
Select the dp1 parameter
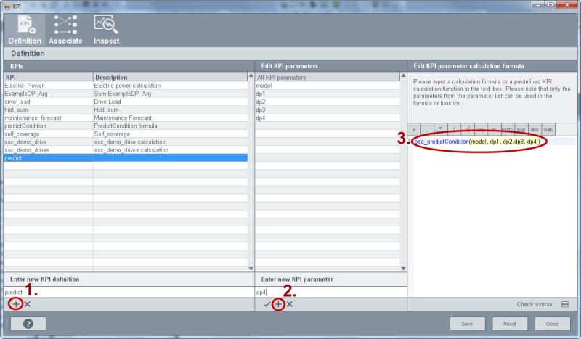(x=328, y=94)
